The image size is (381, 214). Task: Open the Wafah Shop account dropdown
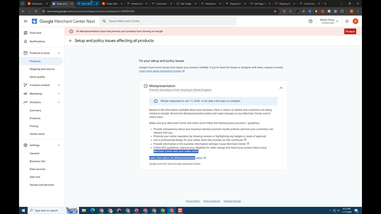(329, 21)
